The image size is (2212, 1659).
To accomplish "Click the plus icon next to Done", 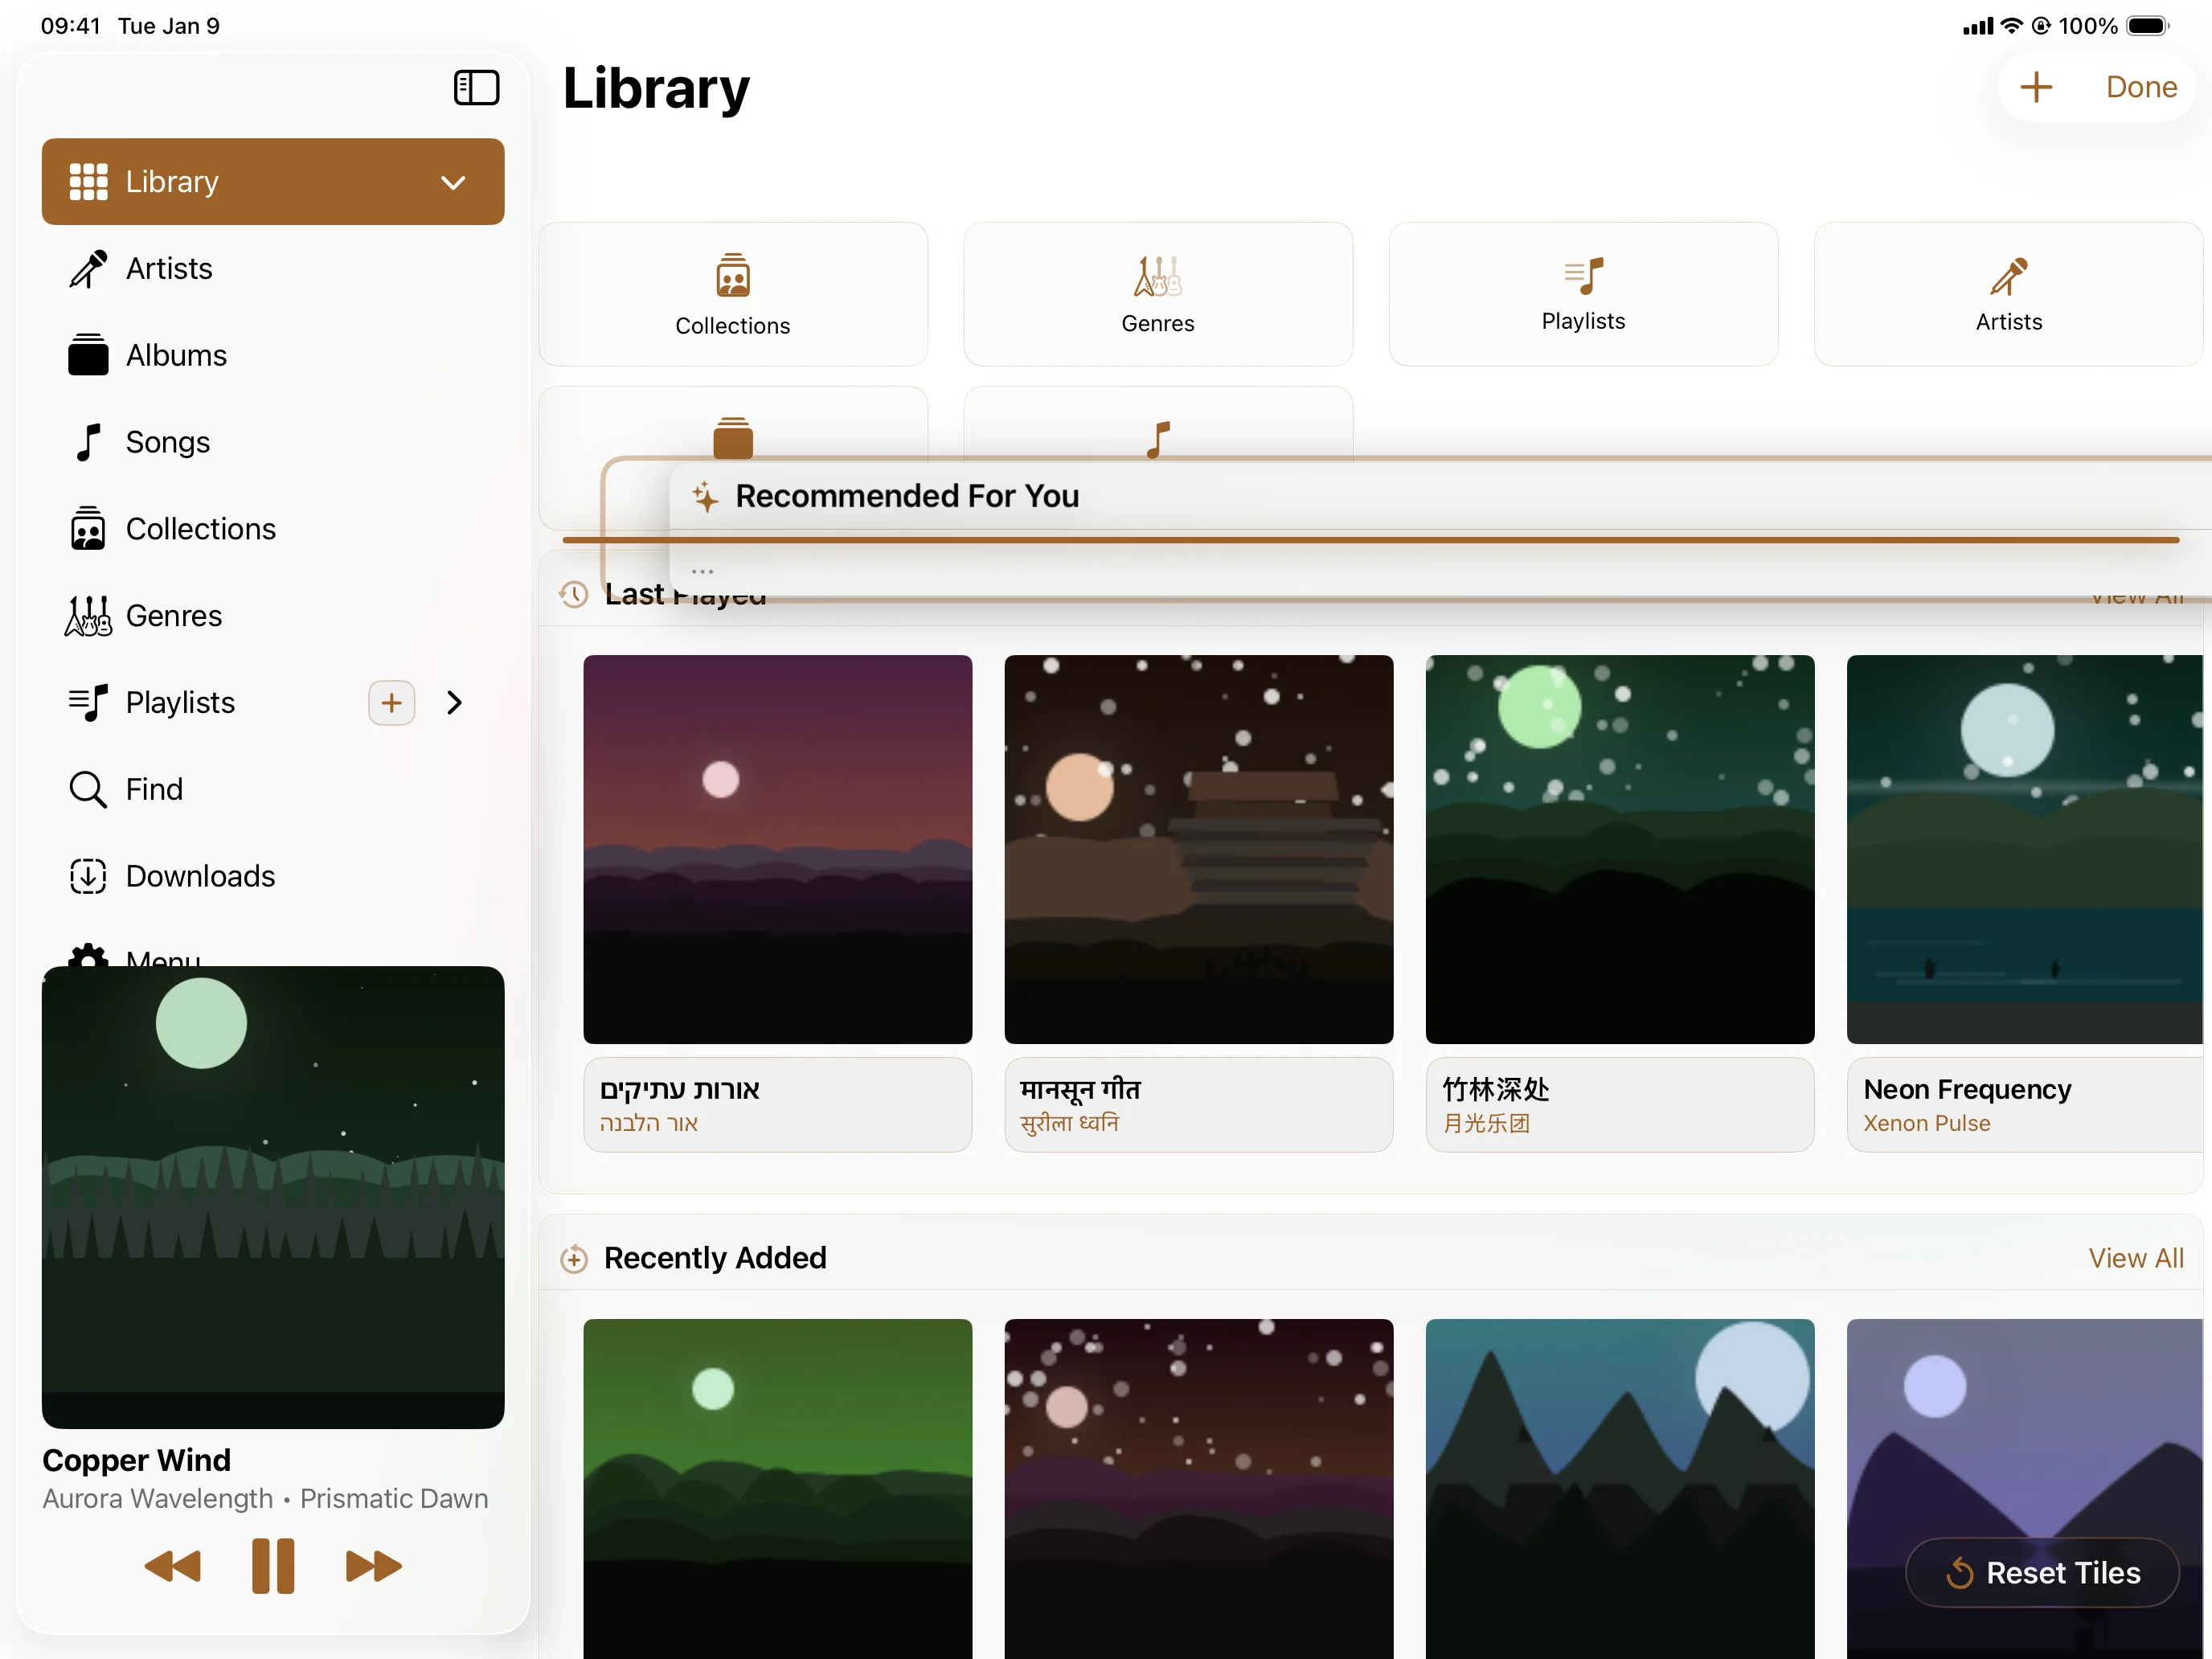I will click(x=2036, y=87).
